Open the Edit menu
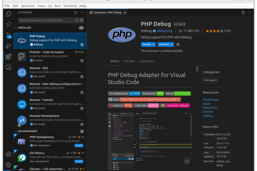257x171 pixels. [x=15, y=6]
